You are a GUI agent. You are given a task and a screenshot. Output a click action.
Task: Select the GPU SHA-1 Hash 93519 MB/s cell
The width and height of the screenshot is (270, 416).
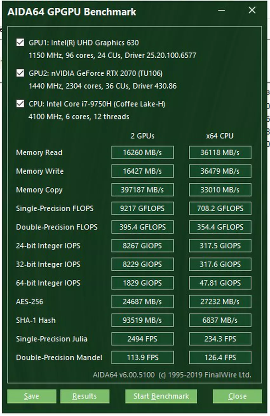coord(142,320)
